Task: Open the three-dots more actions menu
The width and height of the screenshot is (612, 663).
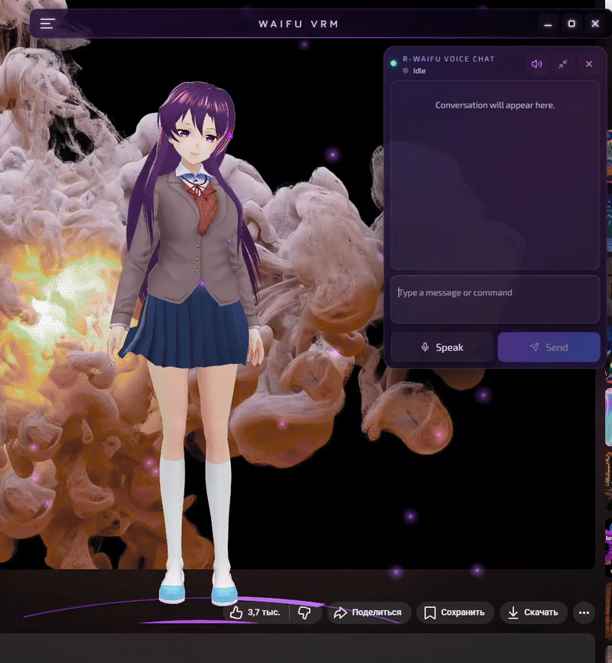Action: point(584,613)
